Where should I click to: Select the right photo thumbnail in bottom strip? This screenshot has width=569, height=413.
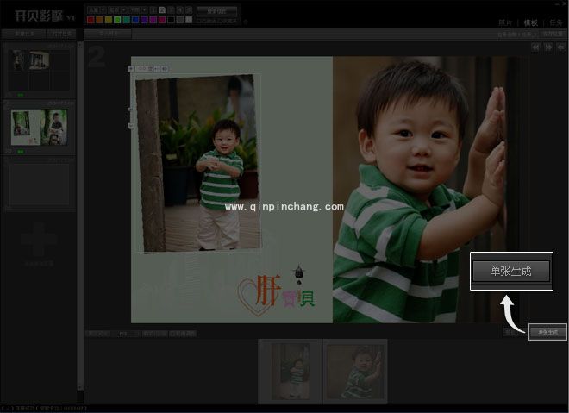pos(354,371)
